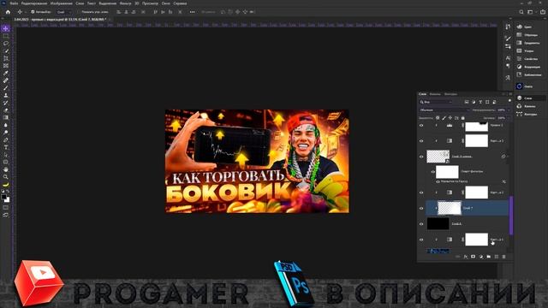Select the Rectangular Marquee tool
This screenshot has height=308, width=548.
pyautogui.click(x=6, y=36)
